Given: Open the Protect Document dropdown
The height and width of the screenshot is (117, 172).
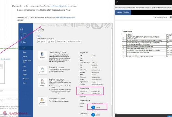Looking at the screenshot, I should click(x=42, y=70).
